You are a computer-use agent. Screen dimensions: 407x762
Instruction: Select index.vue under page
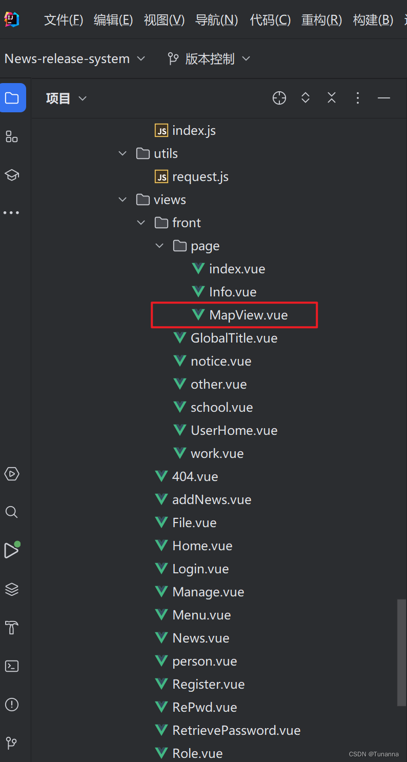tap(237, 269)
